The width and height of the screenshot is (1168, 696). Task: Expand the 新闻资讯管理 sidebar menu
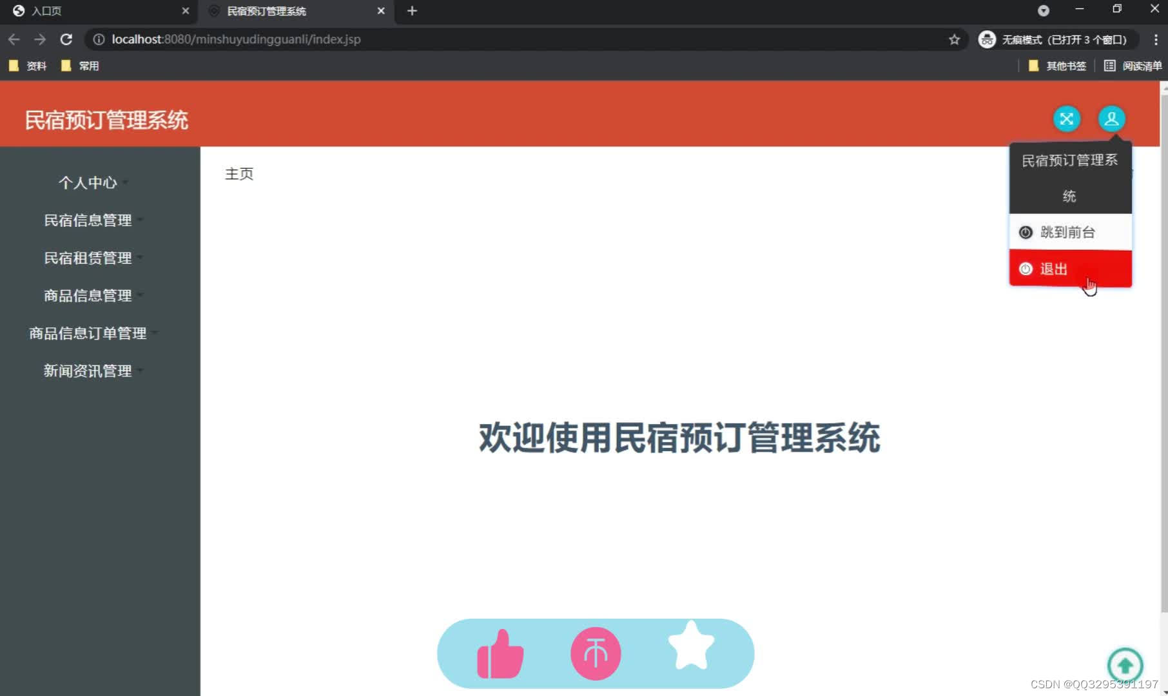click(93, 371)
